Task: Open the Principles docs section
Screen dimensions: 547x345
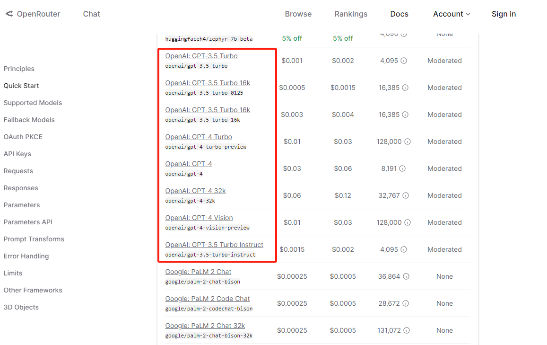Action: point(19,69)
